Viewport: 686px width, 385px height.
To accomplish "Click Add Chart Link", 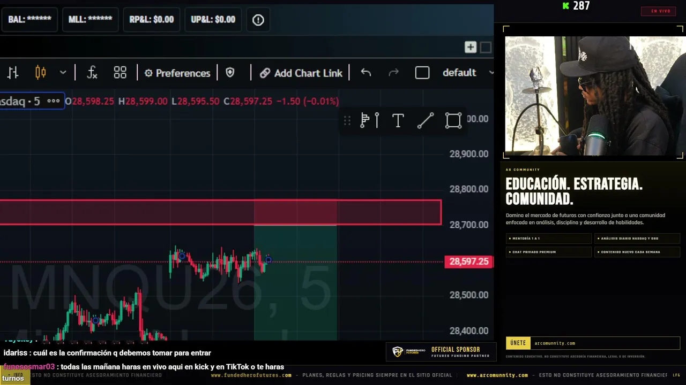I will pyautogui.click(x=301, y=73).
